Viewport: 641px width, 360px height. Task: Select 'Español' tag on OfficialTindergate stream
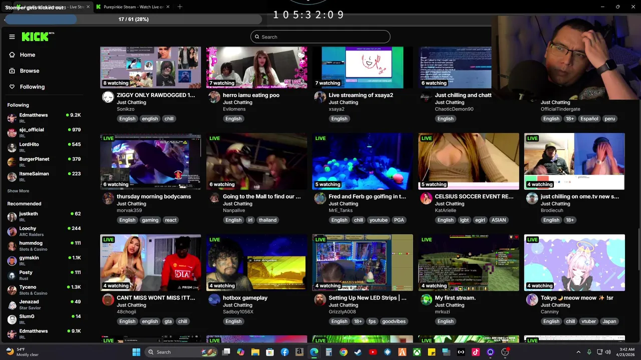coord(589,118)
